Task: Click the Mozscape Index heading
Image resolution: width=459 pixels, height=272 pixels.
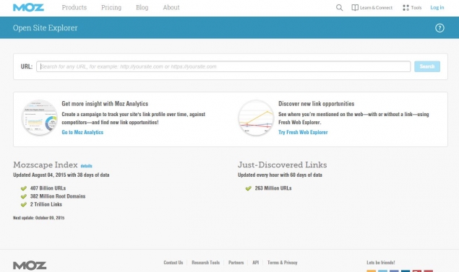Action: point(46,164)
